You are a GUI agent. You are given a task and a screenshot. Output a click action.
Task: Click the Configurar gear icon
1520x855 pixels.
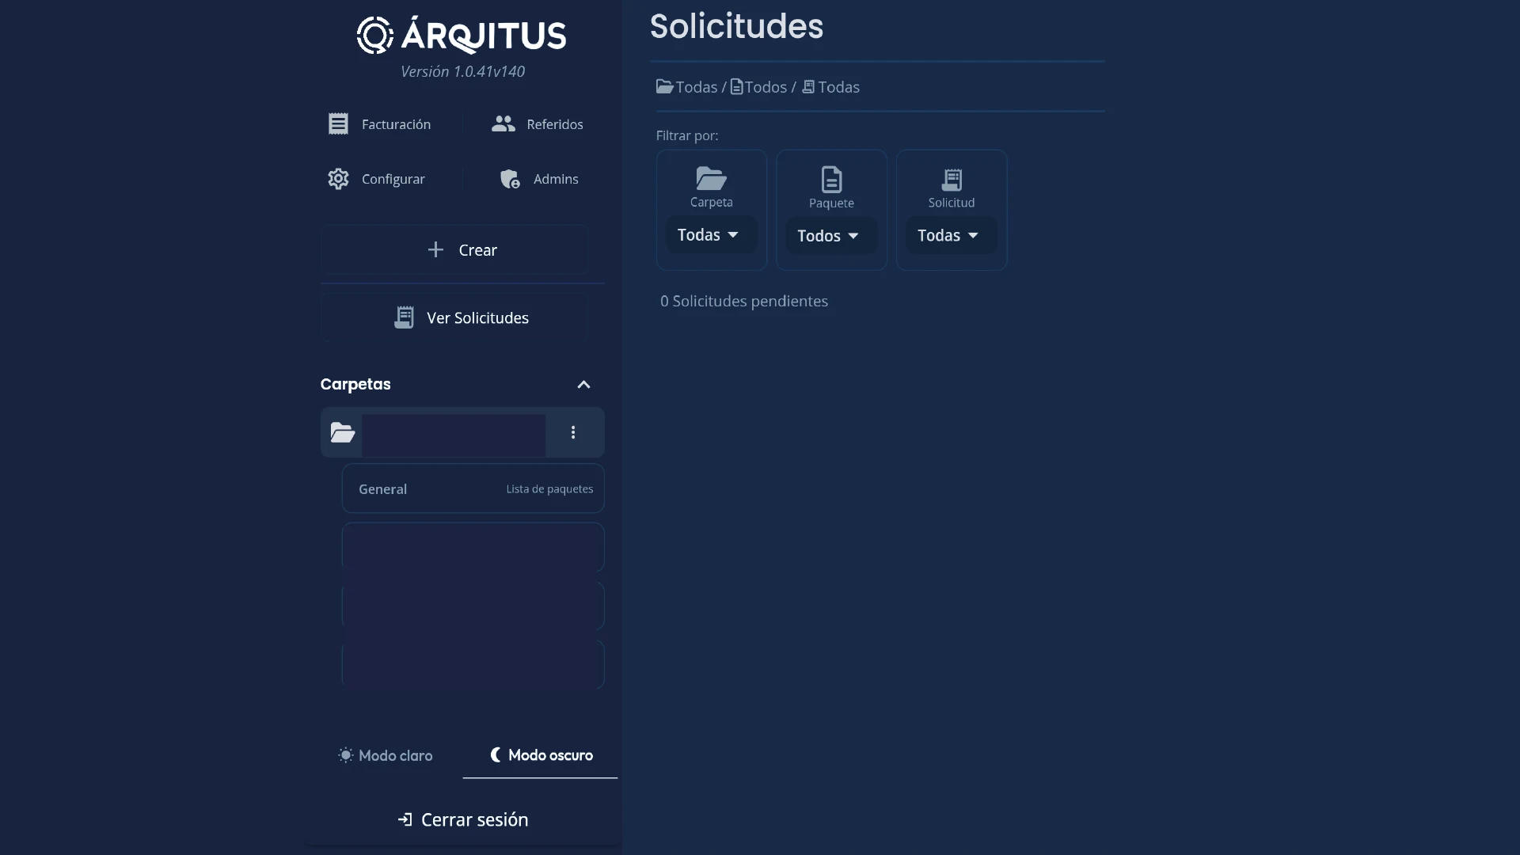pos(338,179)
